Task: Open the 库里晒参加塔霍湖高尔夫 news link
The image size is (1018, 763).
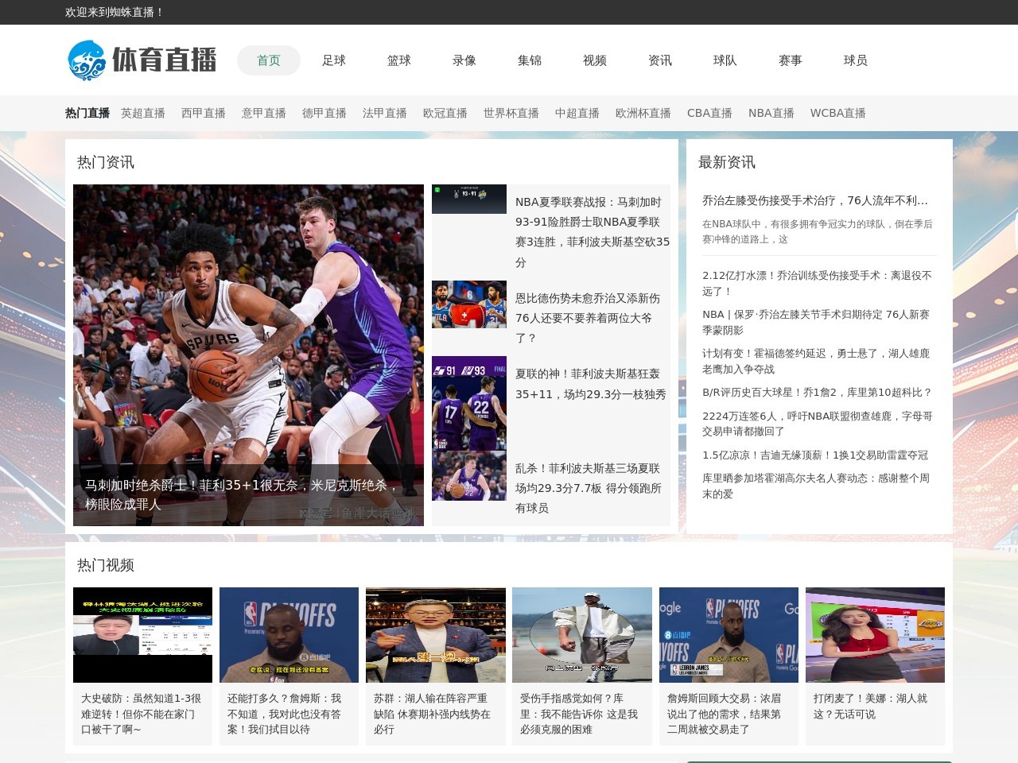Action: 815,486
